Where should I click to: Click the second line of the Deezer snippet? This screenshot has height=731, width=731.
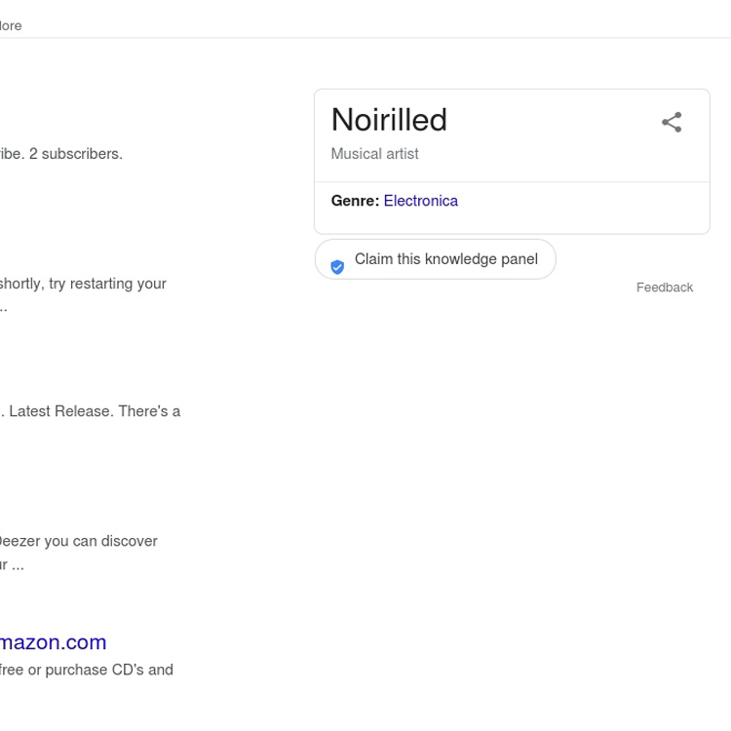click(x=12, y=564)
